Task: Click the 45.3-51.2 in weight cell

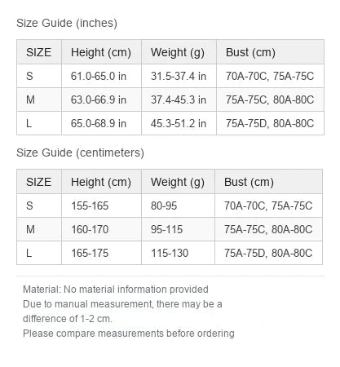Action: tap(179, 123)
